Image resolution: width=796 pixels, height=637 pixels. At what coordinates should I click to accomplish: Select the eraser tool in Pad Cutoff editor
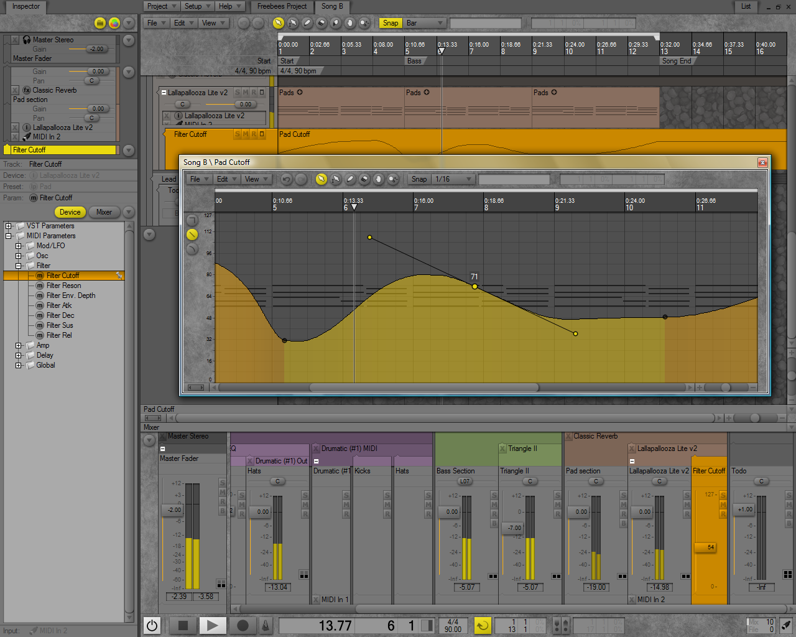[364, 179]
